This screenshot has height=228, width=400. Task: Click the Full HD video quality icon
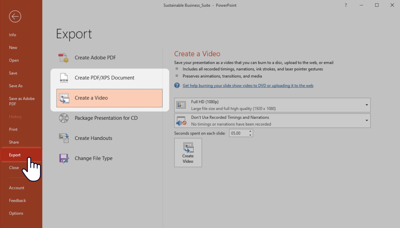point(180,105)
